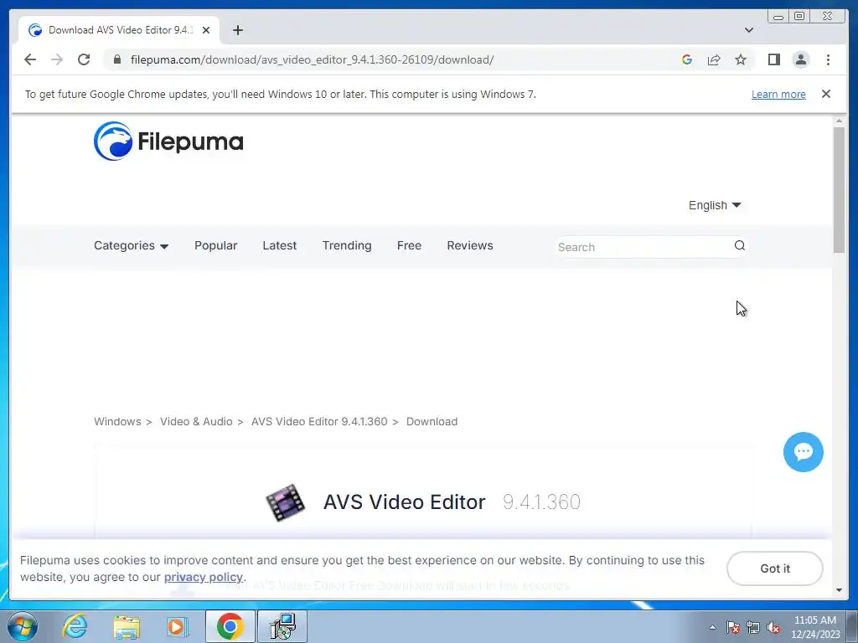The height and width of the screenshot is (643, 858).
Task: Show hidden system tray icons
Action: 712,627
